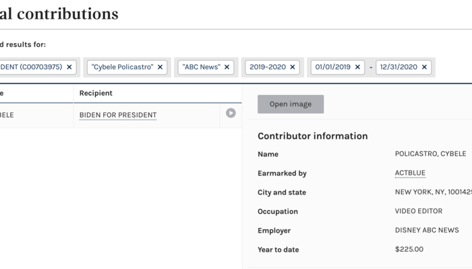This screenshot has height=269, width=472.
Task: Click the round arrow icon in the Biden row
Action: point(231,114)
